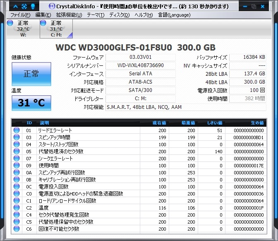Open the ディスク(D) menu

pyautogui.click(x=119, y=15)
